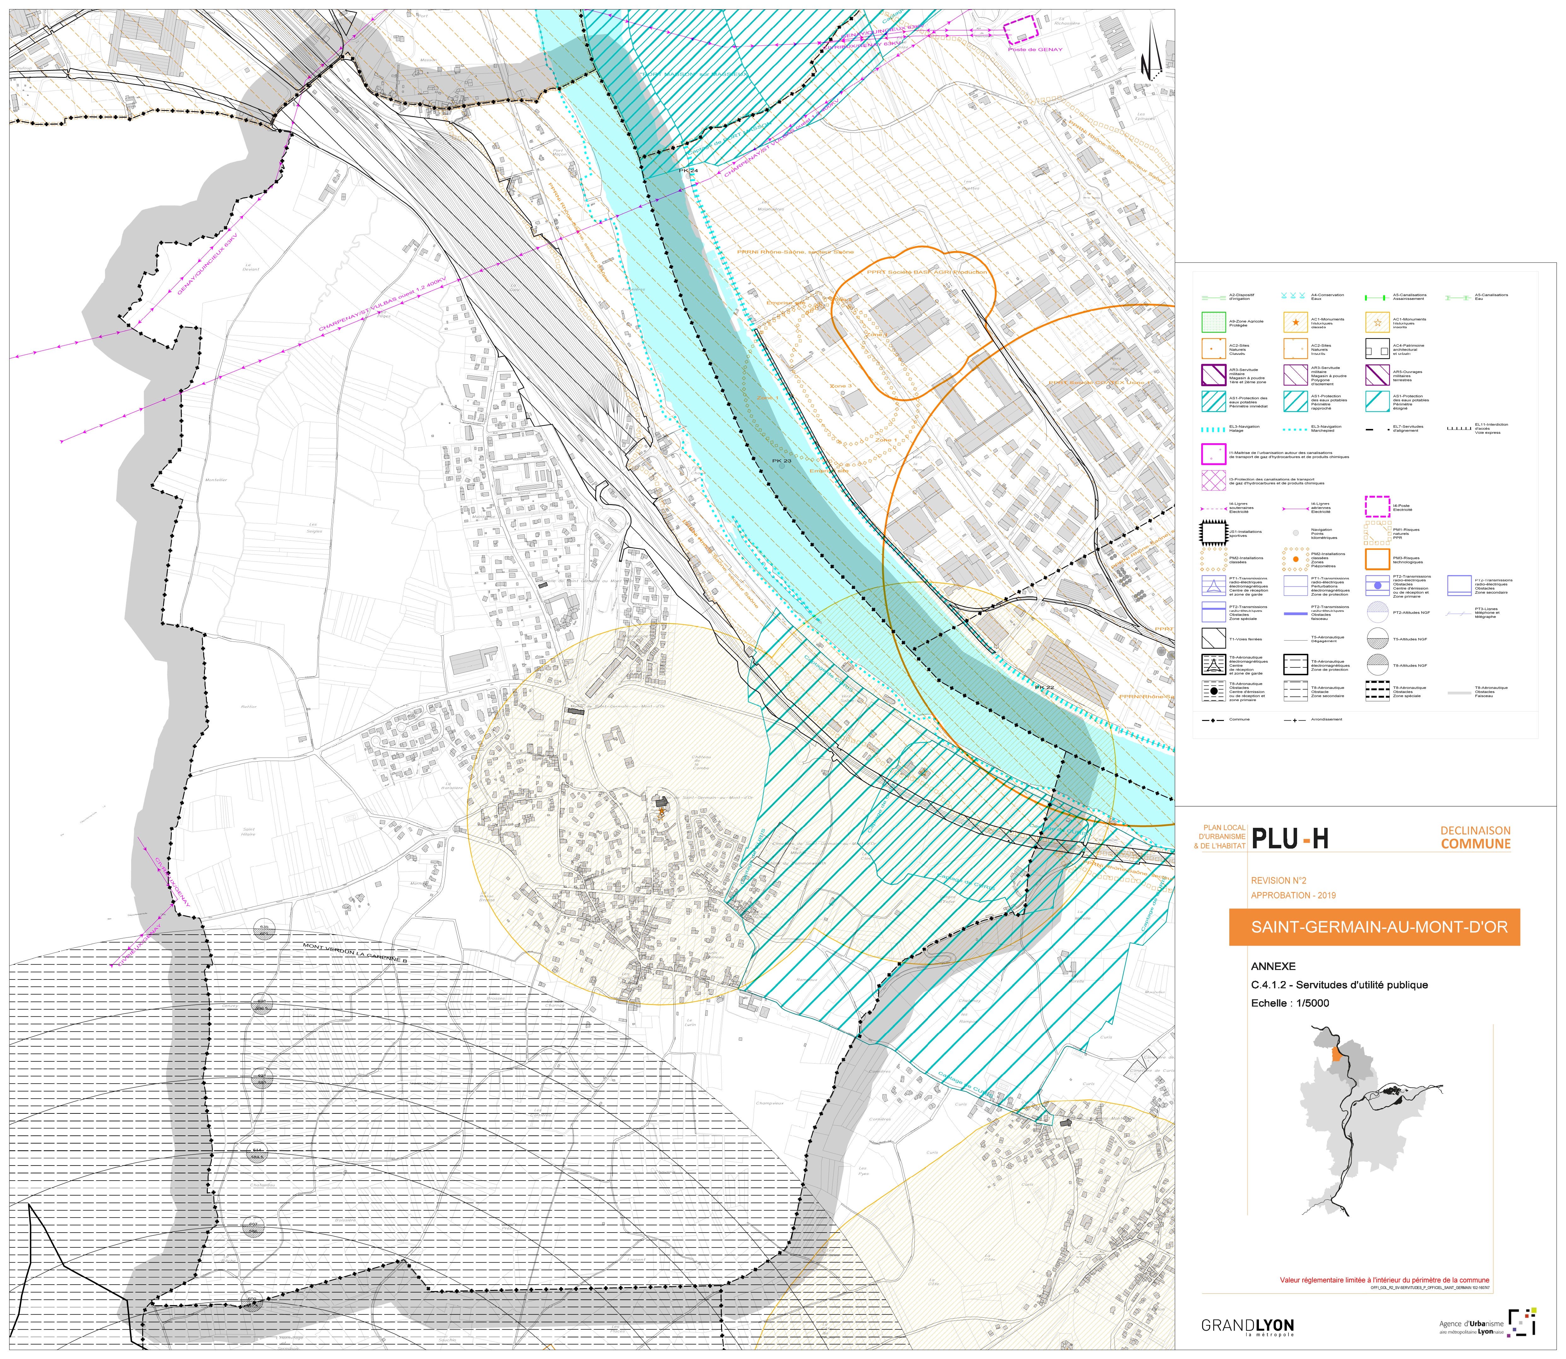Click the 'Echelle : 1/5000' scale text
Image resolution: width=1566 pixels, height=1359 pixels.
(x=1290, y=1003)
